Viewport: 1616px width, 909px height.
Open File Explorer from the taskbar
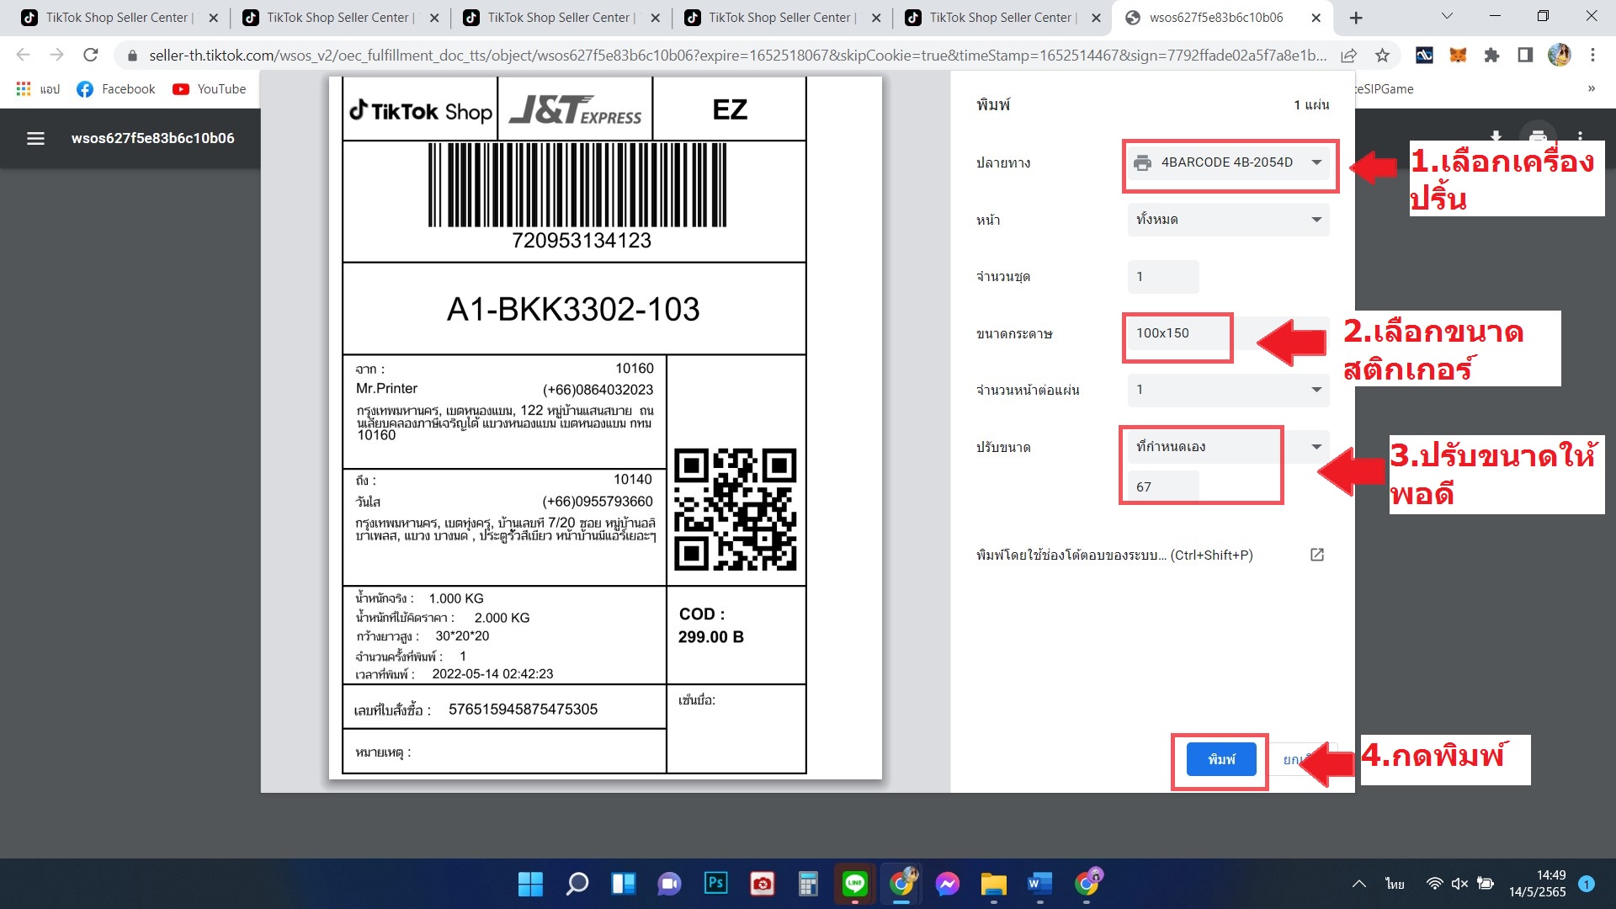click(x=994, y=884)
